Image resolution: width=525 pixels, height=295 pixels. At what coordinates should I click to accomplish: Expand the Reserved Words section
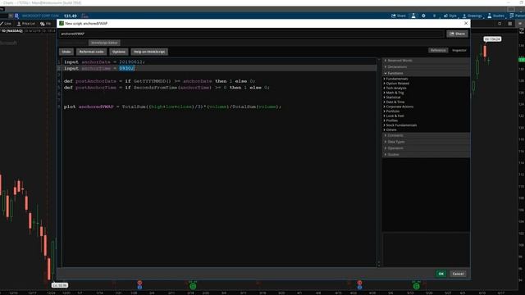pos(426,61)
